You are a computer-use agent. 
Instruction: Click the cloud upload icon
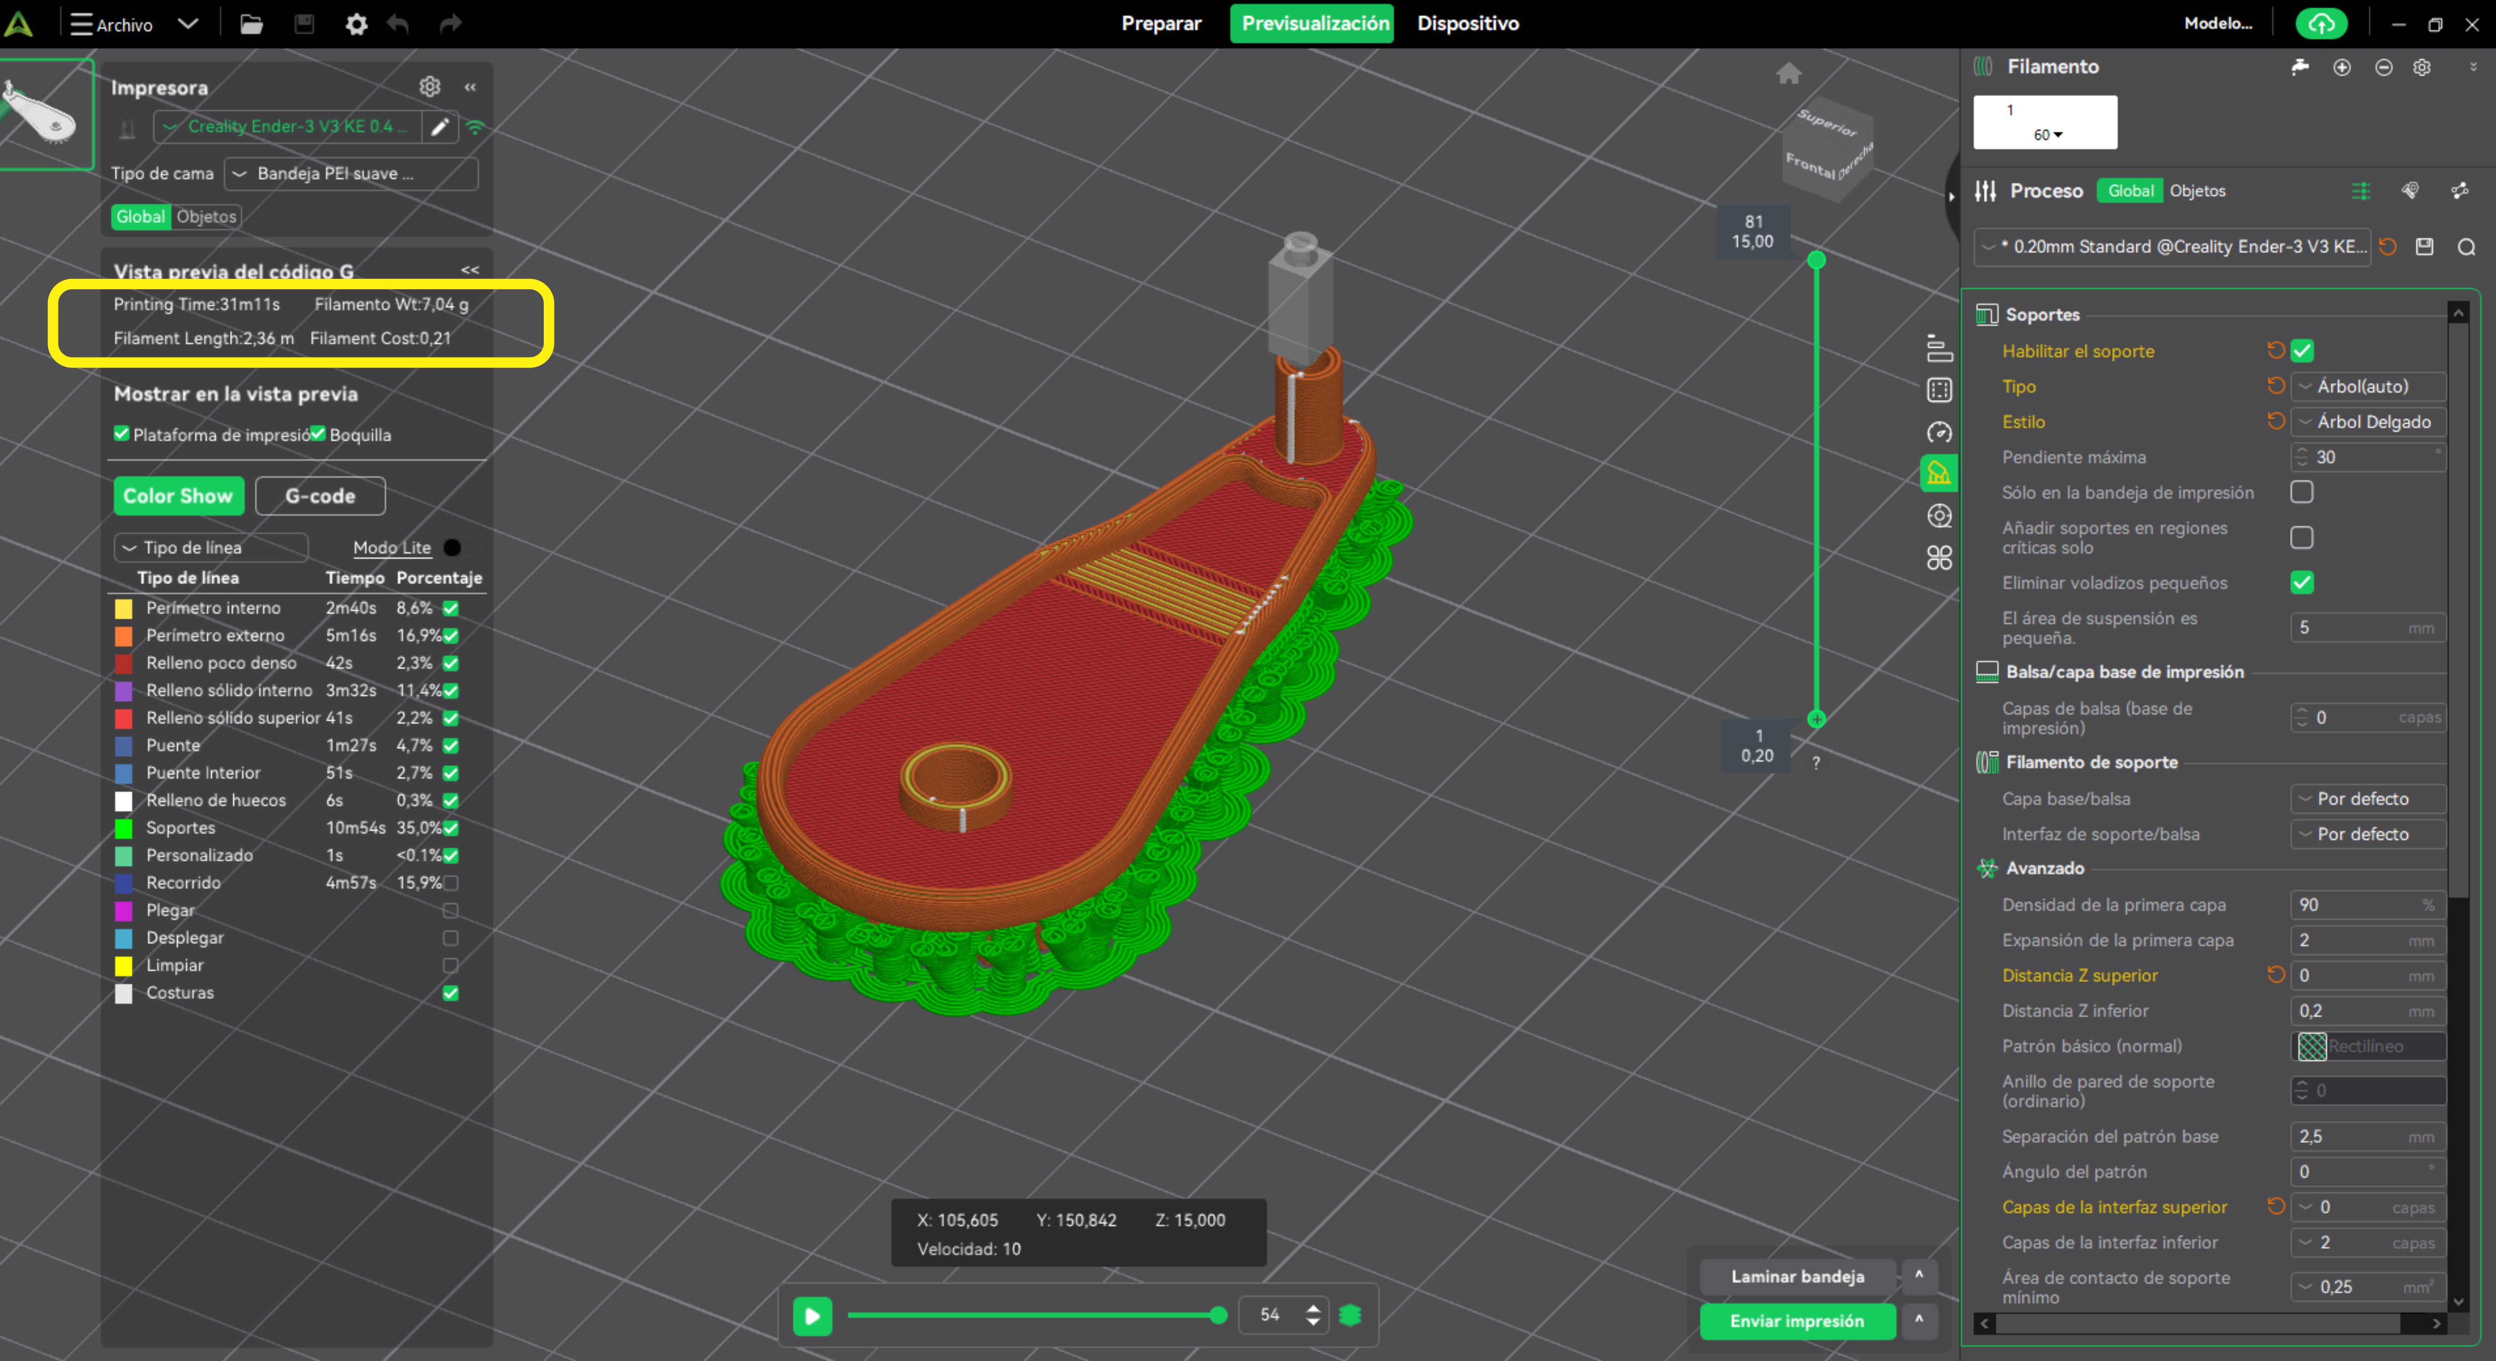pos(2321,24)
